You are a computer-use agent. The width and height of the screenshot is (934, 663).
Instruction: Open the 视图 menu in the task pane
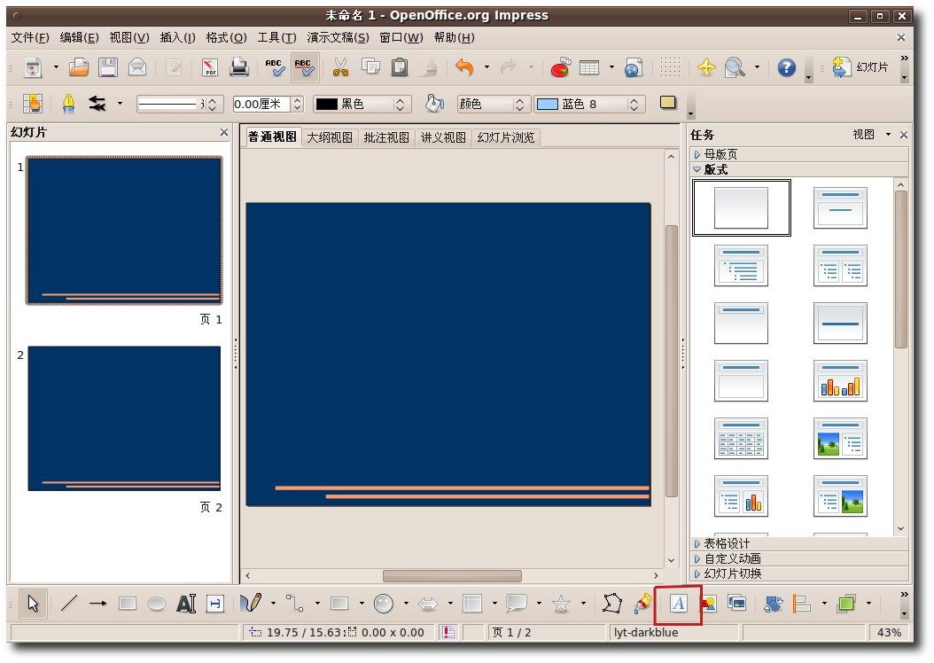pos(871,135)
